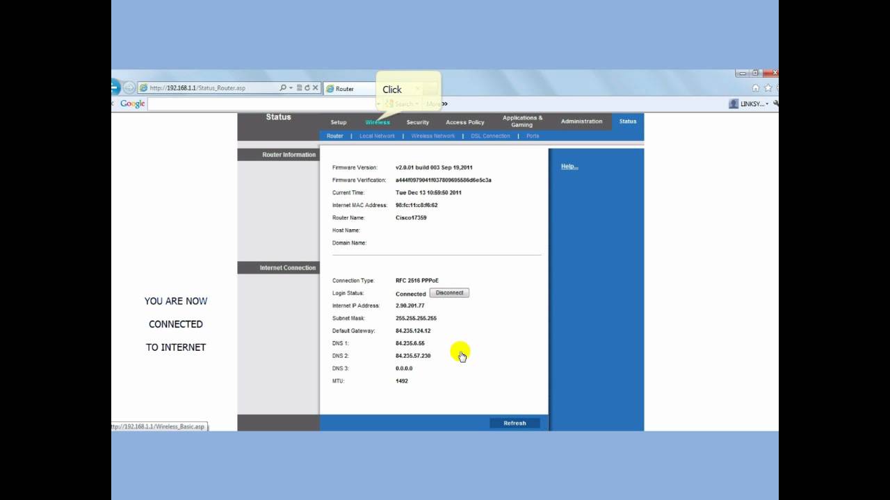
Task: Open the Local Network sub-tab
Action: coord(377,136)
